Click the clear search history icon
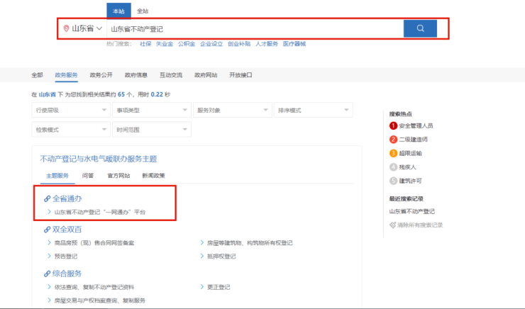525x309 pixels. click(392, 225)
